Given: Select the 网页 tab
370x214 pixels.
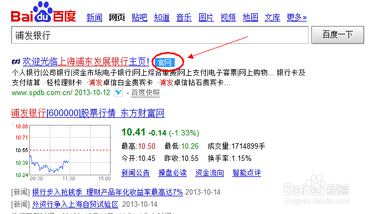Looking at the screenshot, I should [117, 18].
